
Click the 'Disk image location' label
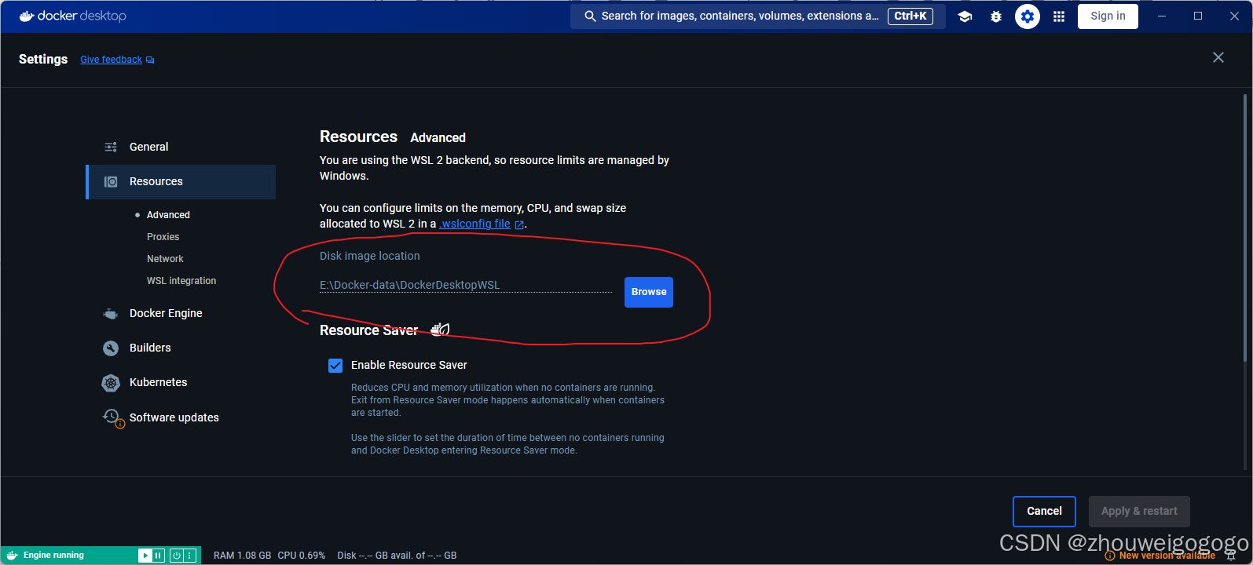pos(370,256)
